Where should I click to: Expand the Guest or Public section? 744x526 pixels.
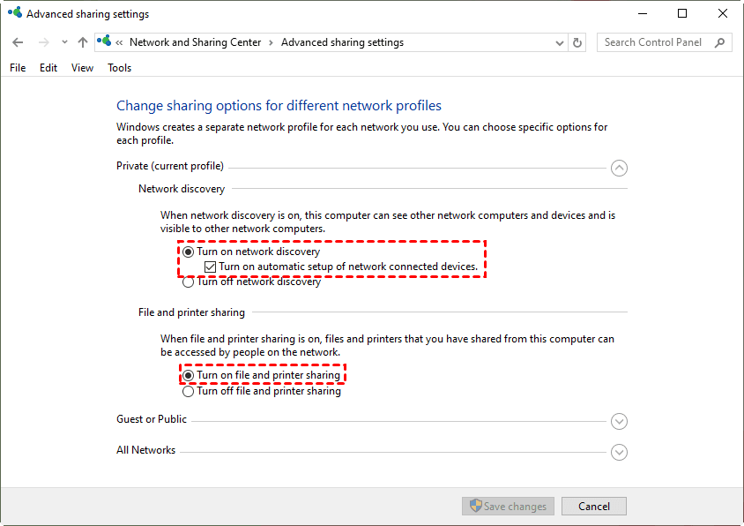(619, 422)
